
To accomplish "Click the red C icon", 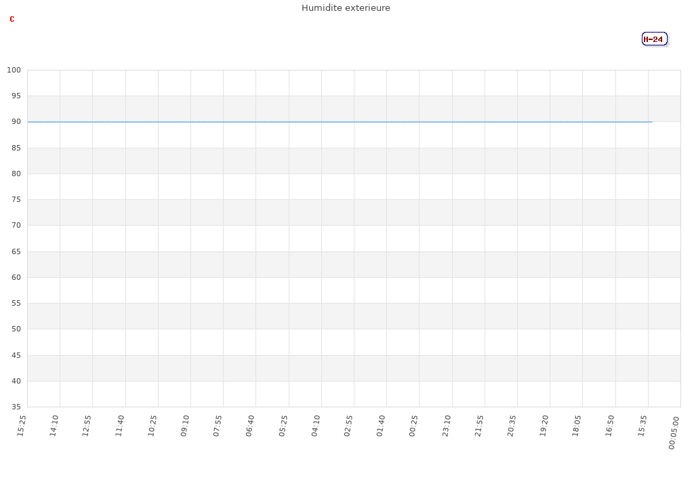I will [x=12, y=20].
